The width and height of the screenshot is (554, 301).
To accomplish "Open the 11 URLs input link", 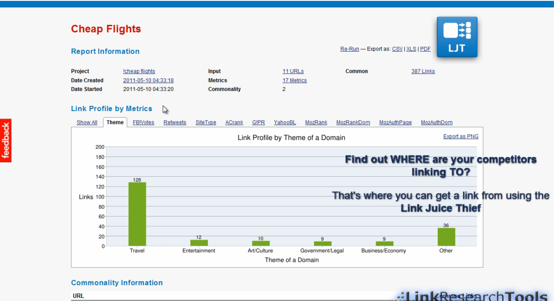I will coord(293,71).
